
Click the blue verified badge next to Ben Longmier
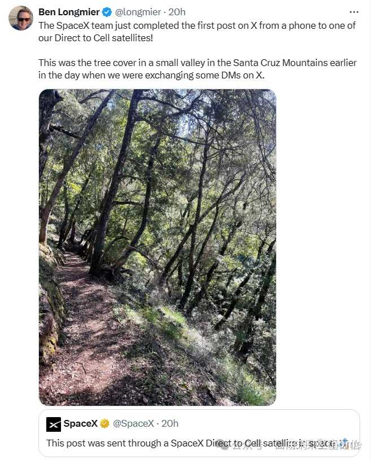[107, 12]
